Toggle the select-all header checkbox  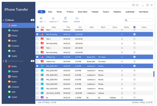tap(37, 27)
